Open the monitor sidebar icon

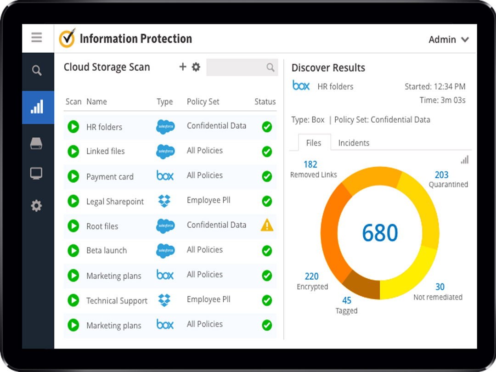click(x=36, y=173)
